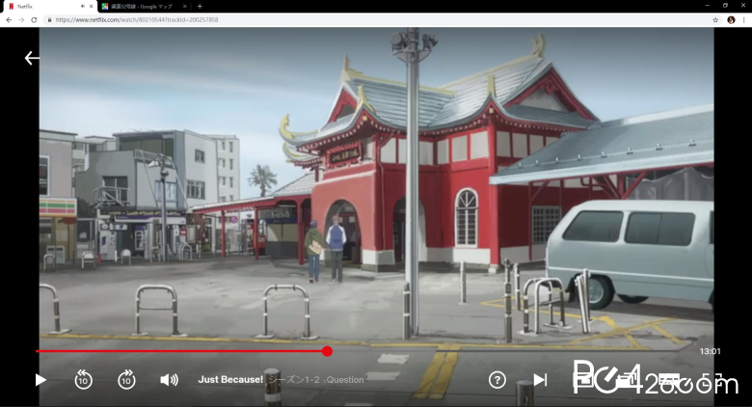
Task: Click the episode label シーズン1-2 :Question
Action: point(315,380)
